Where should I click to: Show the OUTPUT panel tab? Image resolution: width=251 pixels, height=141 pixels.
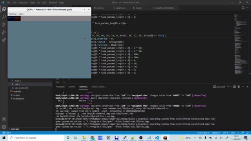(x=72, y=87)
